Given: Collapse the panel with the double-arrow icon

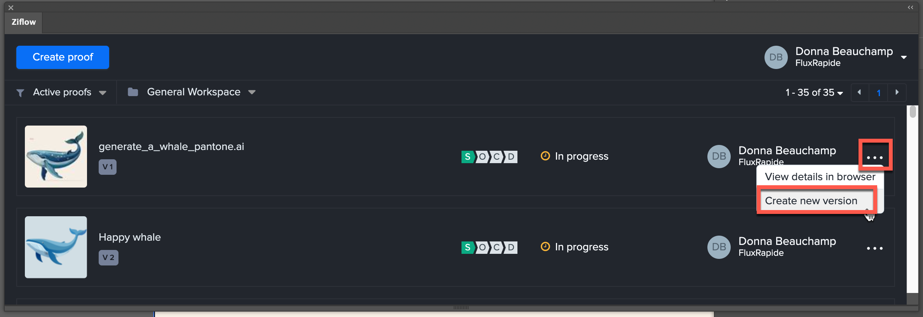Looking at the screenshot, I should pos(910,7).
